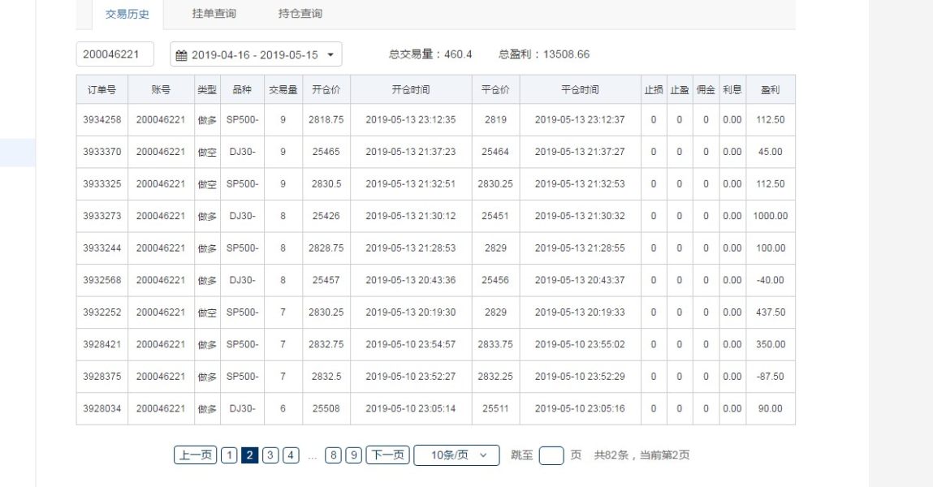Expand the 10条/页 page size dropdown

click(x=456, y=455)
